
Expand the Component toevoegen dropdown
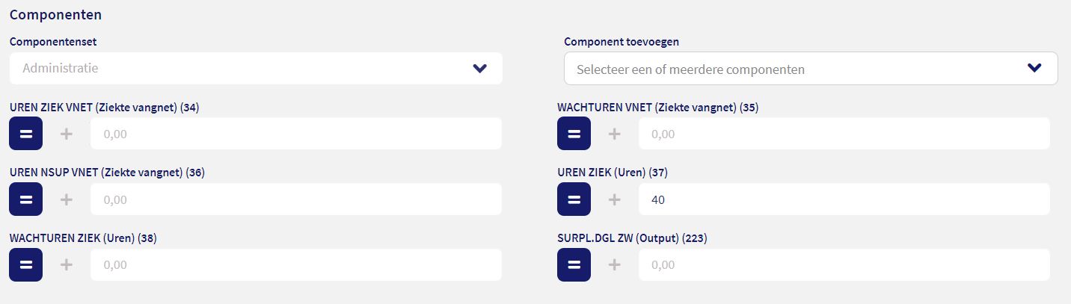(x=810, y=69)
